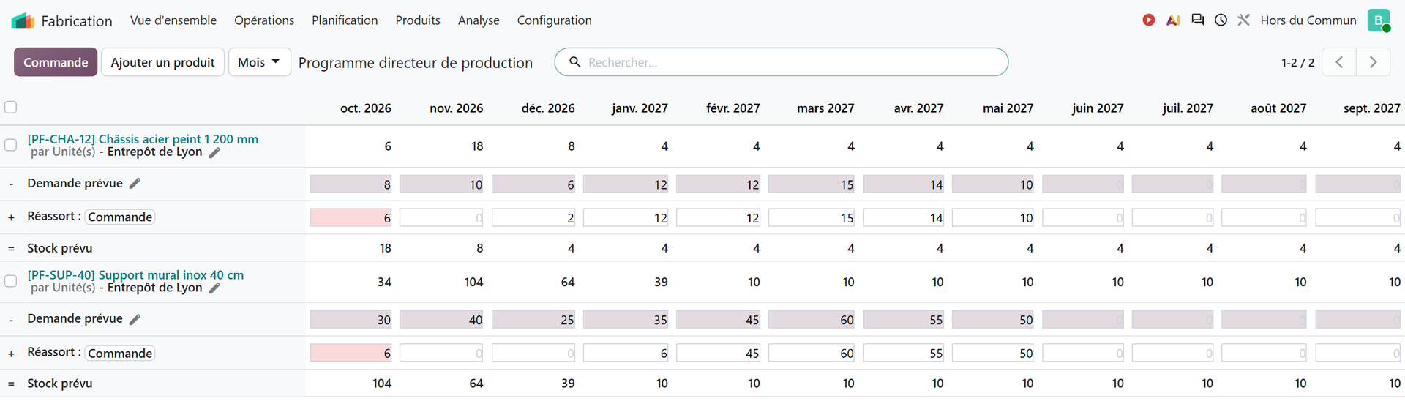Toggle the select-all header checkbox
Screen dimensions: 1405x404
(10, 108)
